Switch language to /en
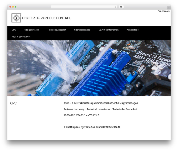Screen dimensions: 178x151 pos(164,11)
